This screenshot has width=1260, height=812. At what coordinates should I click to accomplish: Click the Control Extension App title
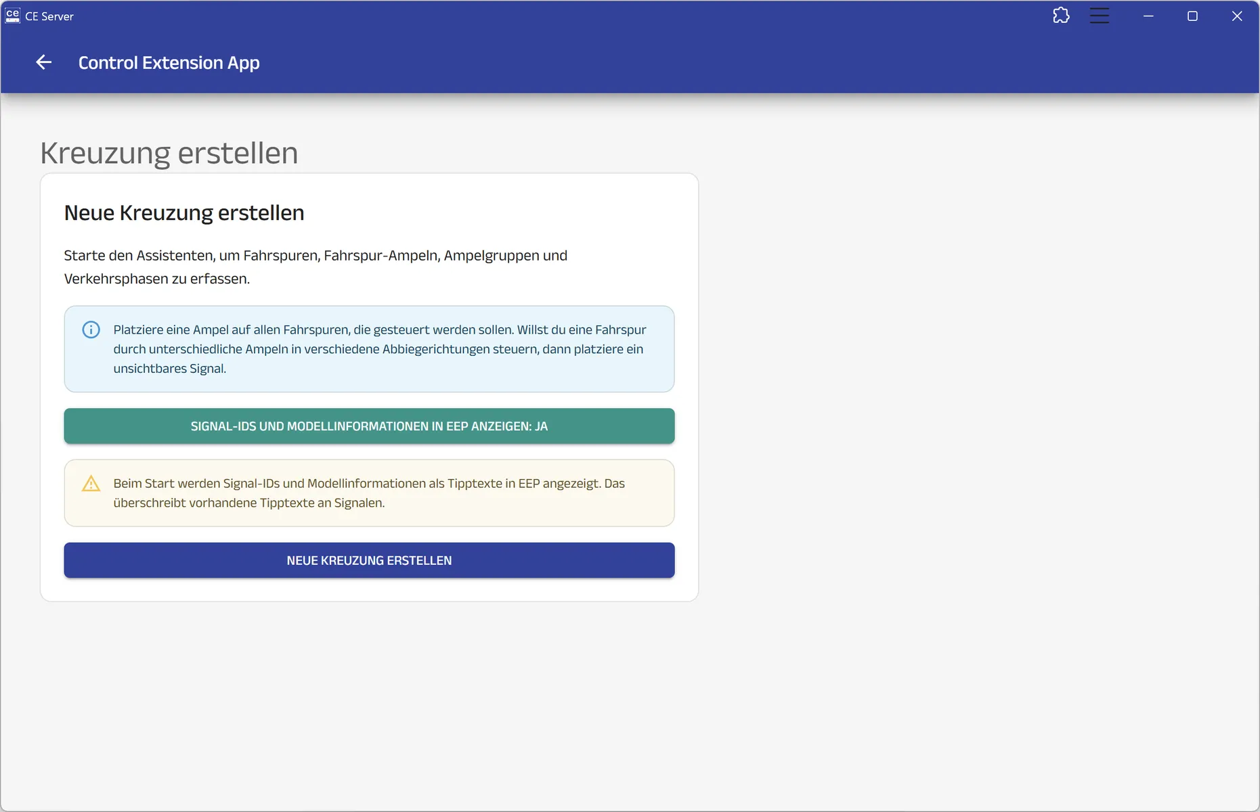click(169, 63)
